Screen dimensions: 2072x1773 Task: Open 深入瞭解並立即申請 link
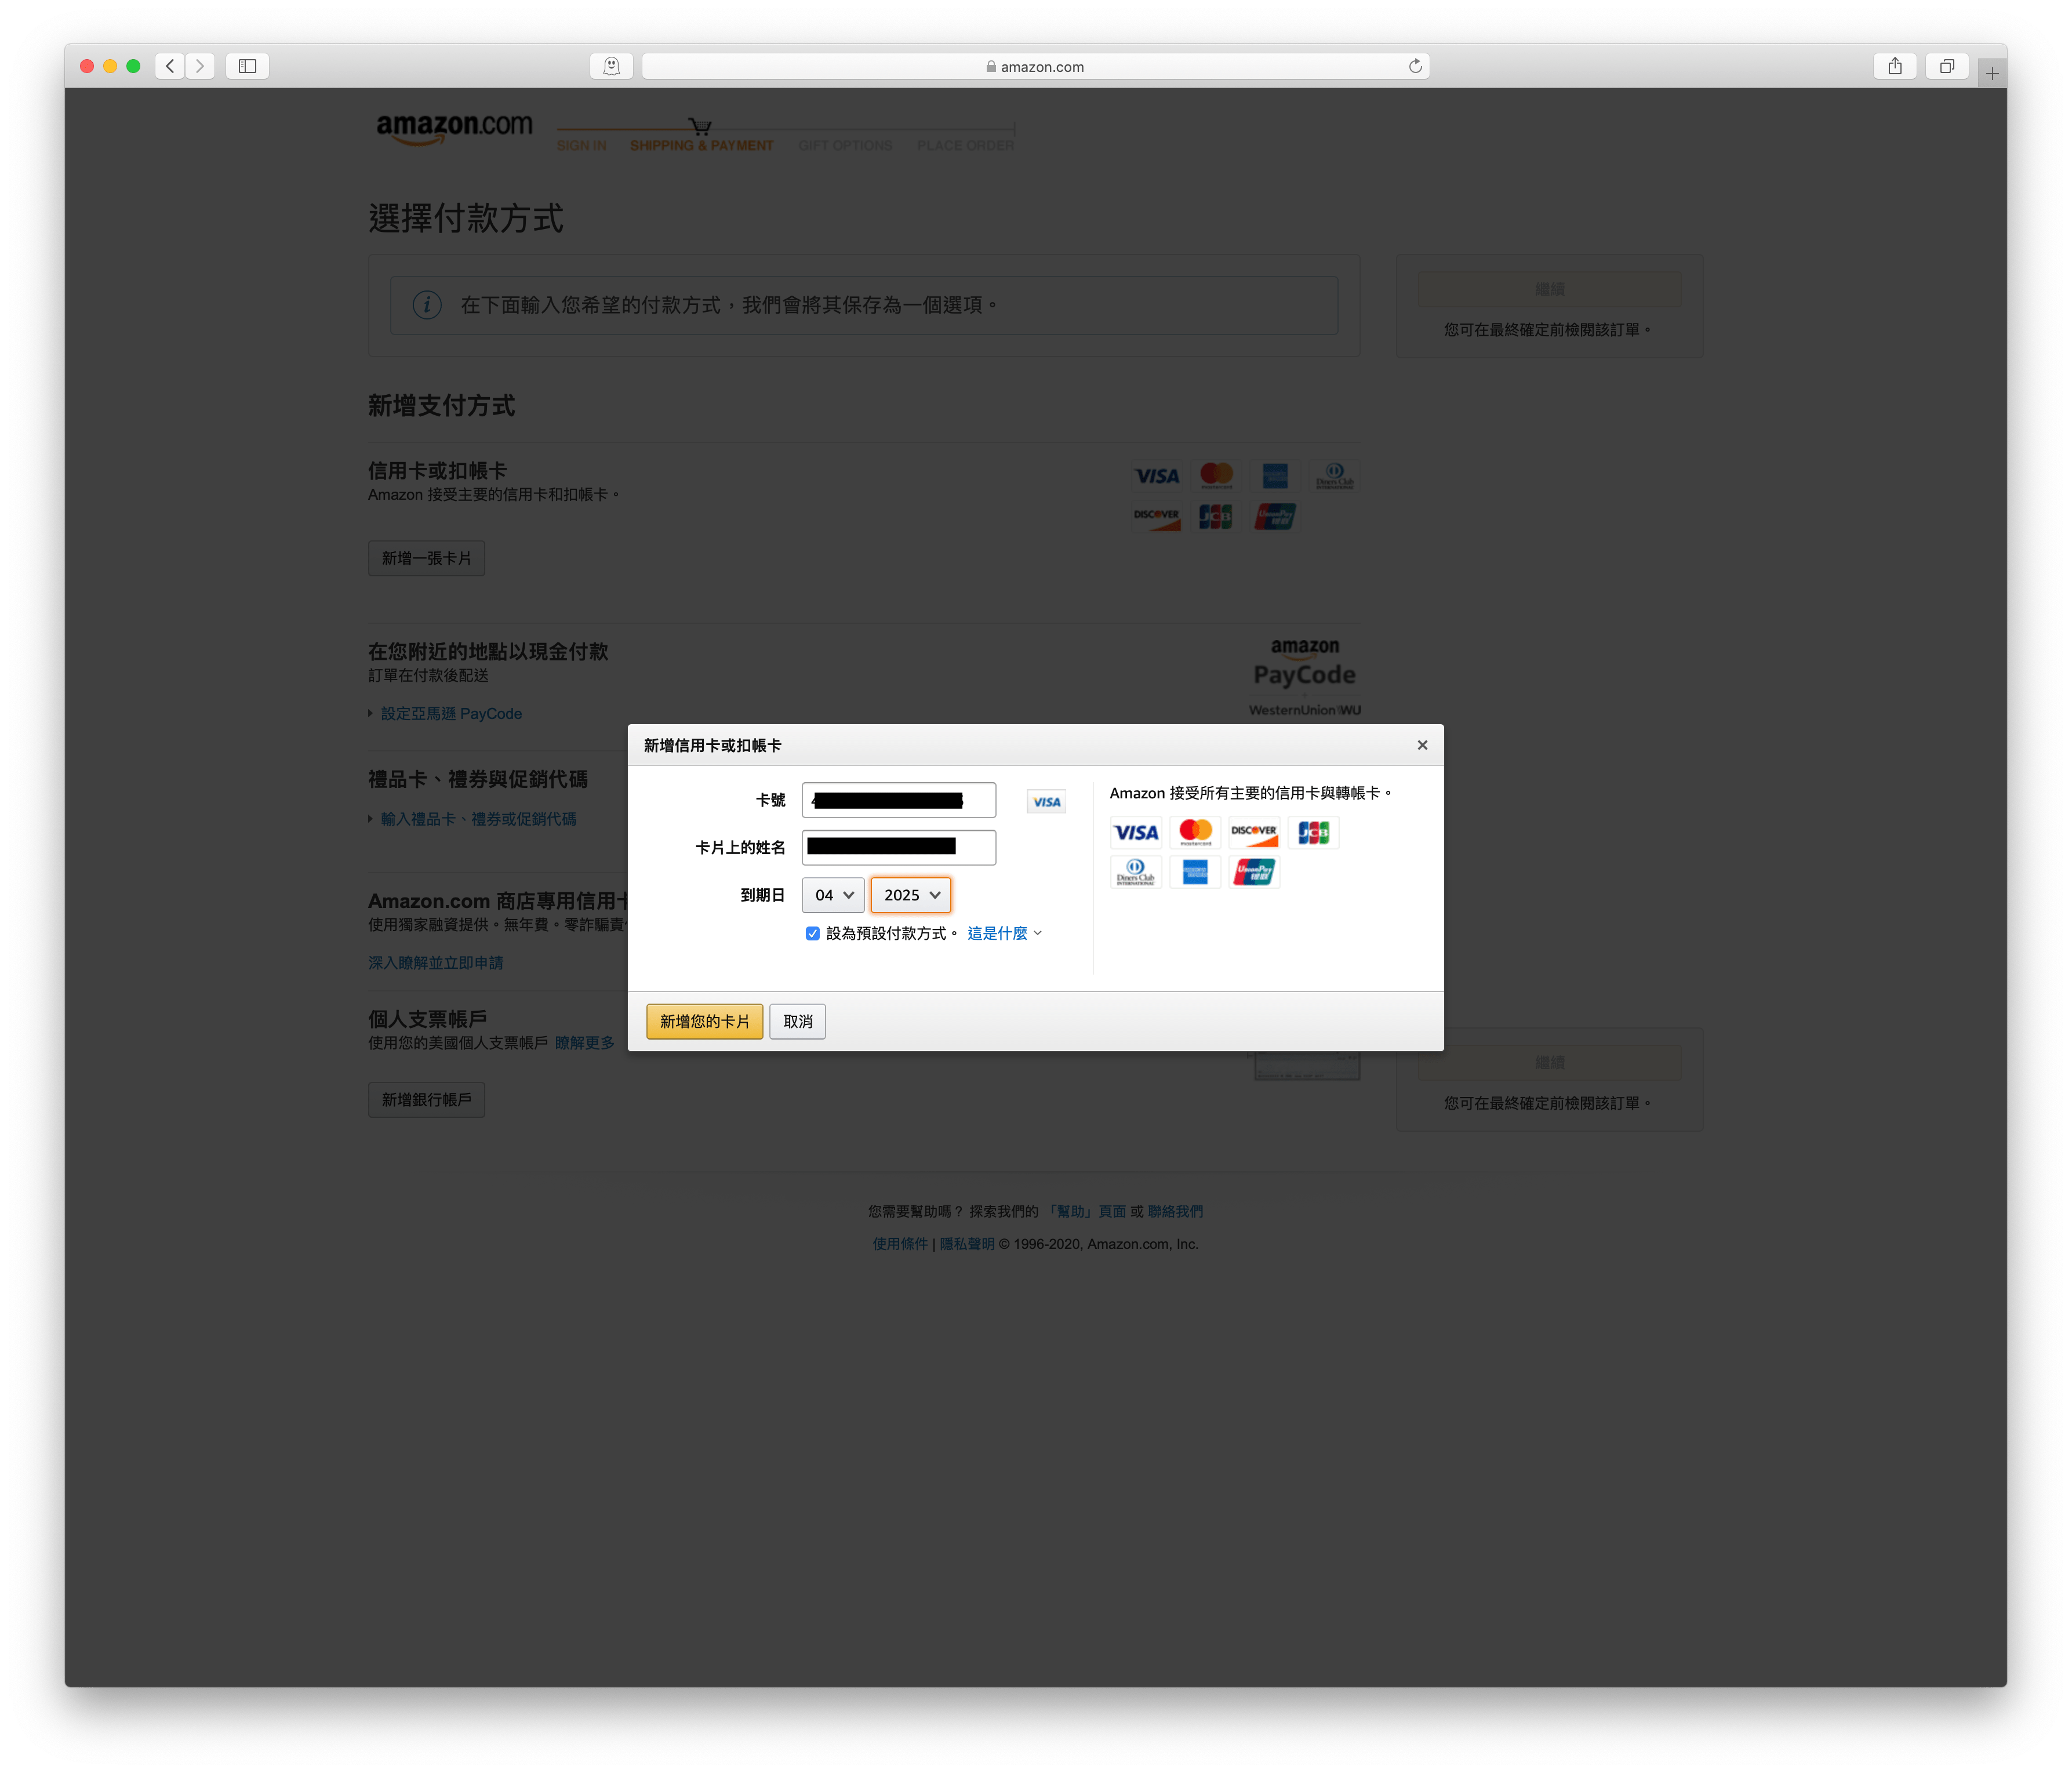[x=435, y=962]
